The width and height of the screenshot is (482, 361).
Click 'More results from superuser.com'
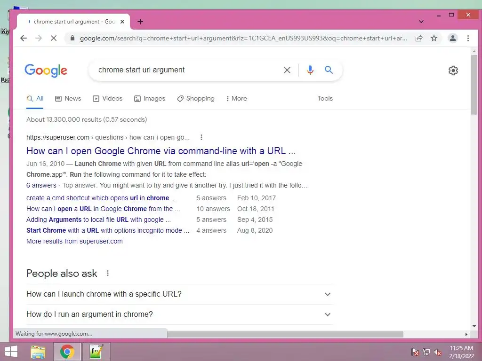coord(74,241)
